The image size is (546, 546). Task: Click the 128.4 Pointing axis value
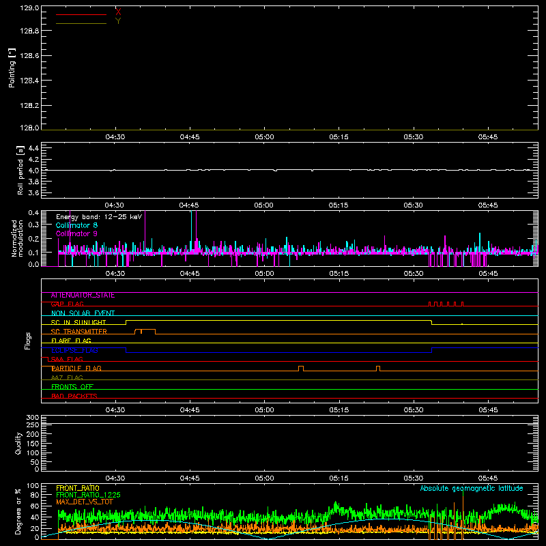pos(29,81)
